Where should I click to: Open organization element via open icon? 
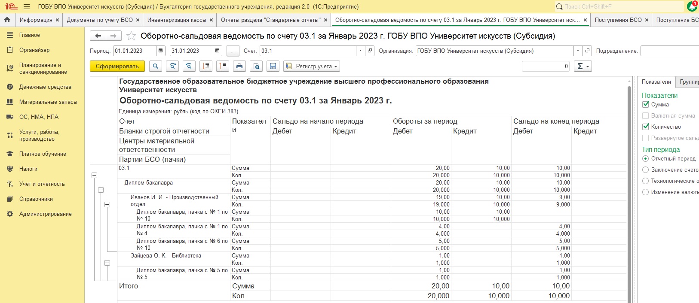click(x=588, y=51)
